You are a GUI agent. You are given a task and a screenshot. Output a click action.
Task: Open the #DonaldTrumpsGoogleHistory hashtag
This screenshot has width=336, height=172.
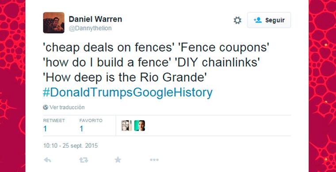[127, 93]
